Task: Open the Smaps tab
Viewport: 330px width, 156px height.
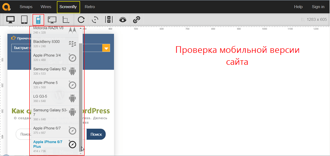Action: click(26, 7)
